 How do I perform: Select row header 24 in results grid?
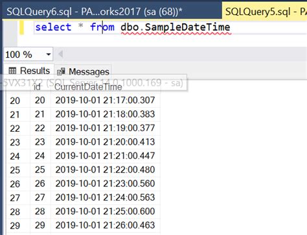[18, 156]
